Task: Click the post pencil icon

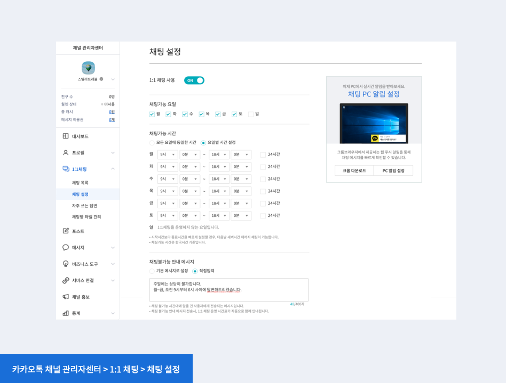Action: click(x=66, y=231)
